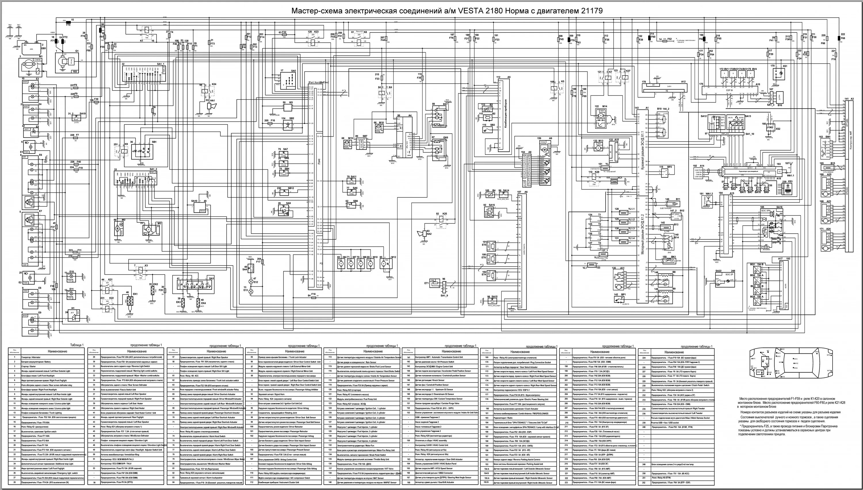
Task: Select the "Alarm loudspeaker" row numbered 83
Action: (205, 478)
